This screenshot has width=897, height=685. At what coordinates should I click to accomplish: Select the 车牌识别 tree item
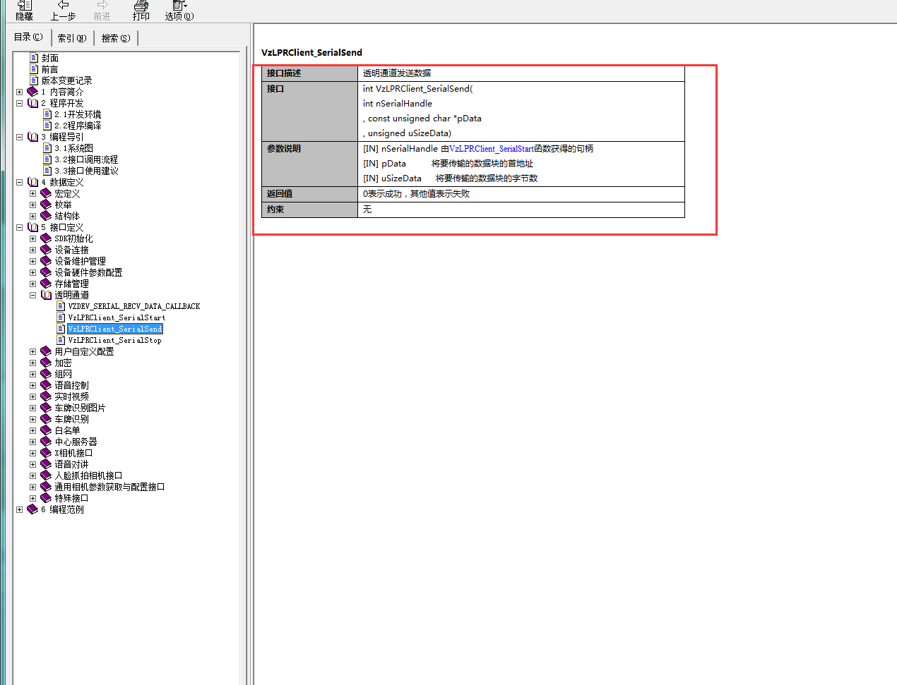click(71, 419)
